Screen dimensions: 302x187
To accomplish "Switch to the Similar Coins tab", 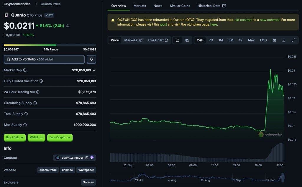I will pos(180,6).
